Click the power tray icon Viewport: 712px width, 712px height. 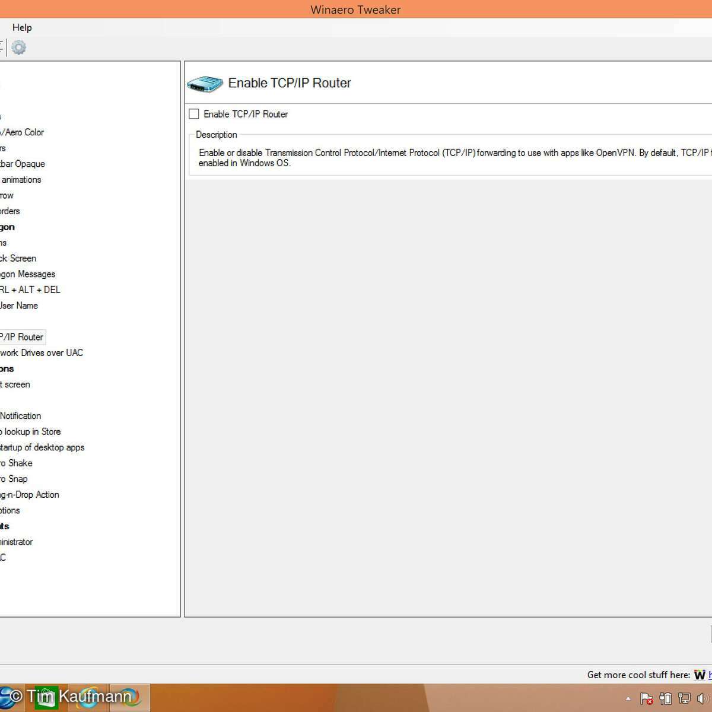[666, 698]
